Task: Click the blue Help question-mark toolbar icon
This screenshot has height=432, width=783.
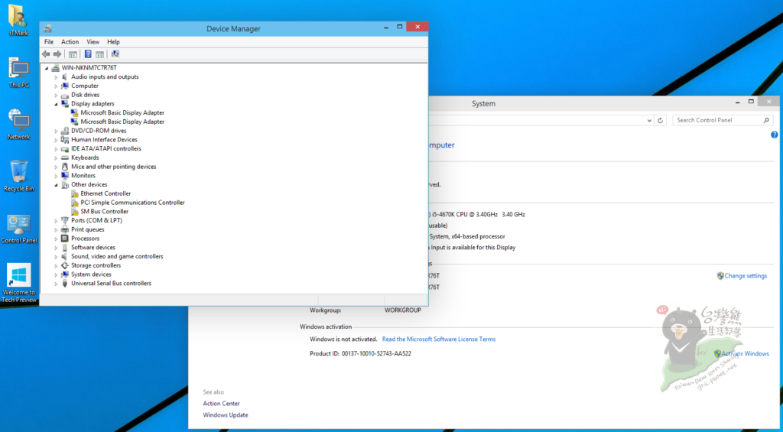Action: pyautogui.click(x=88, y=54)
